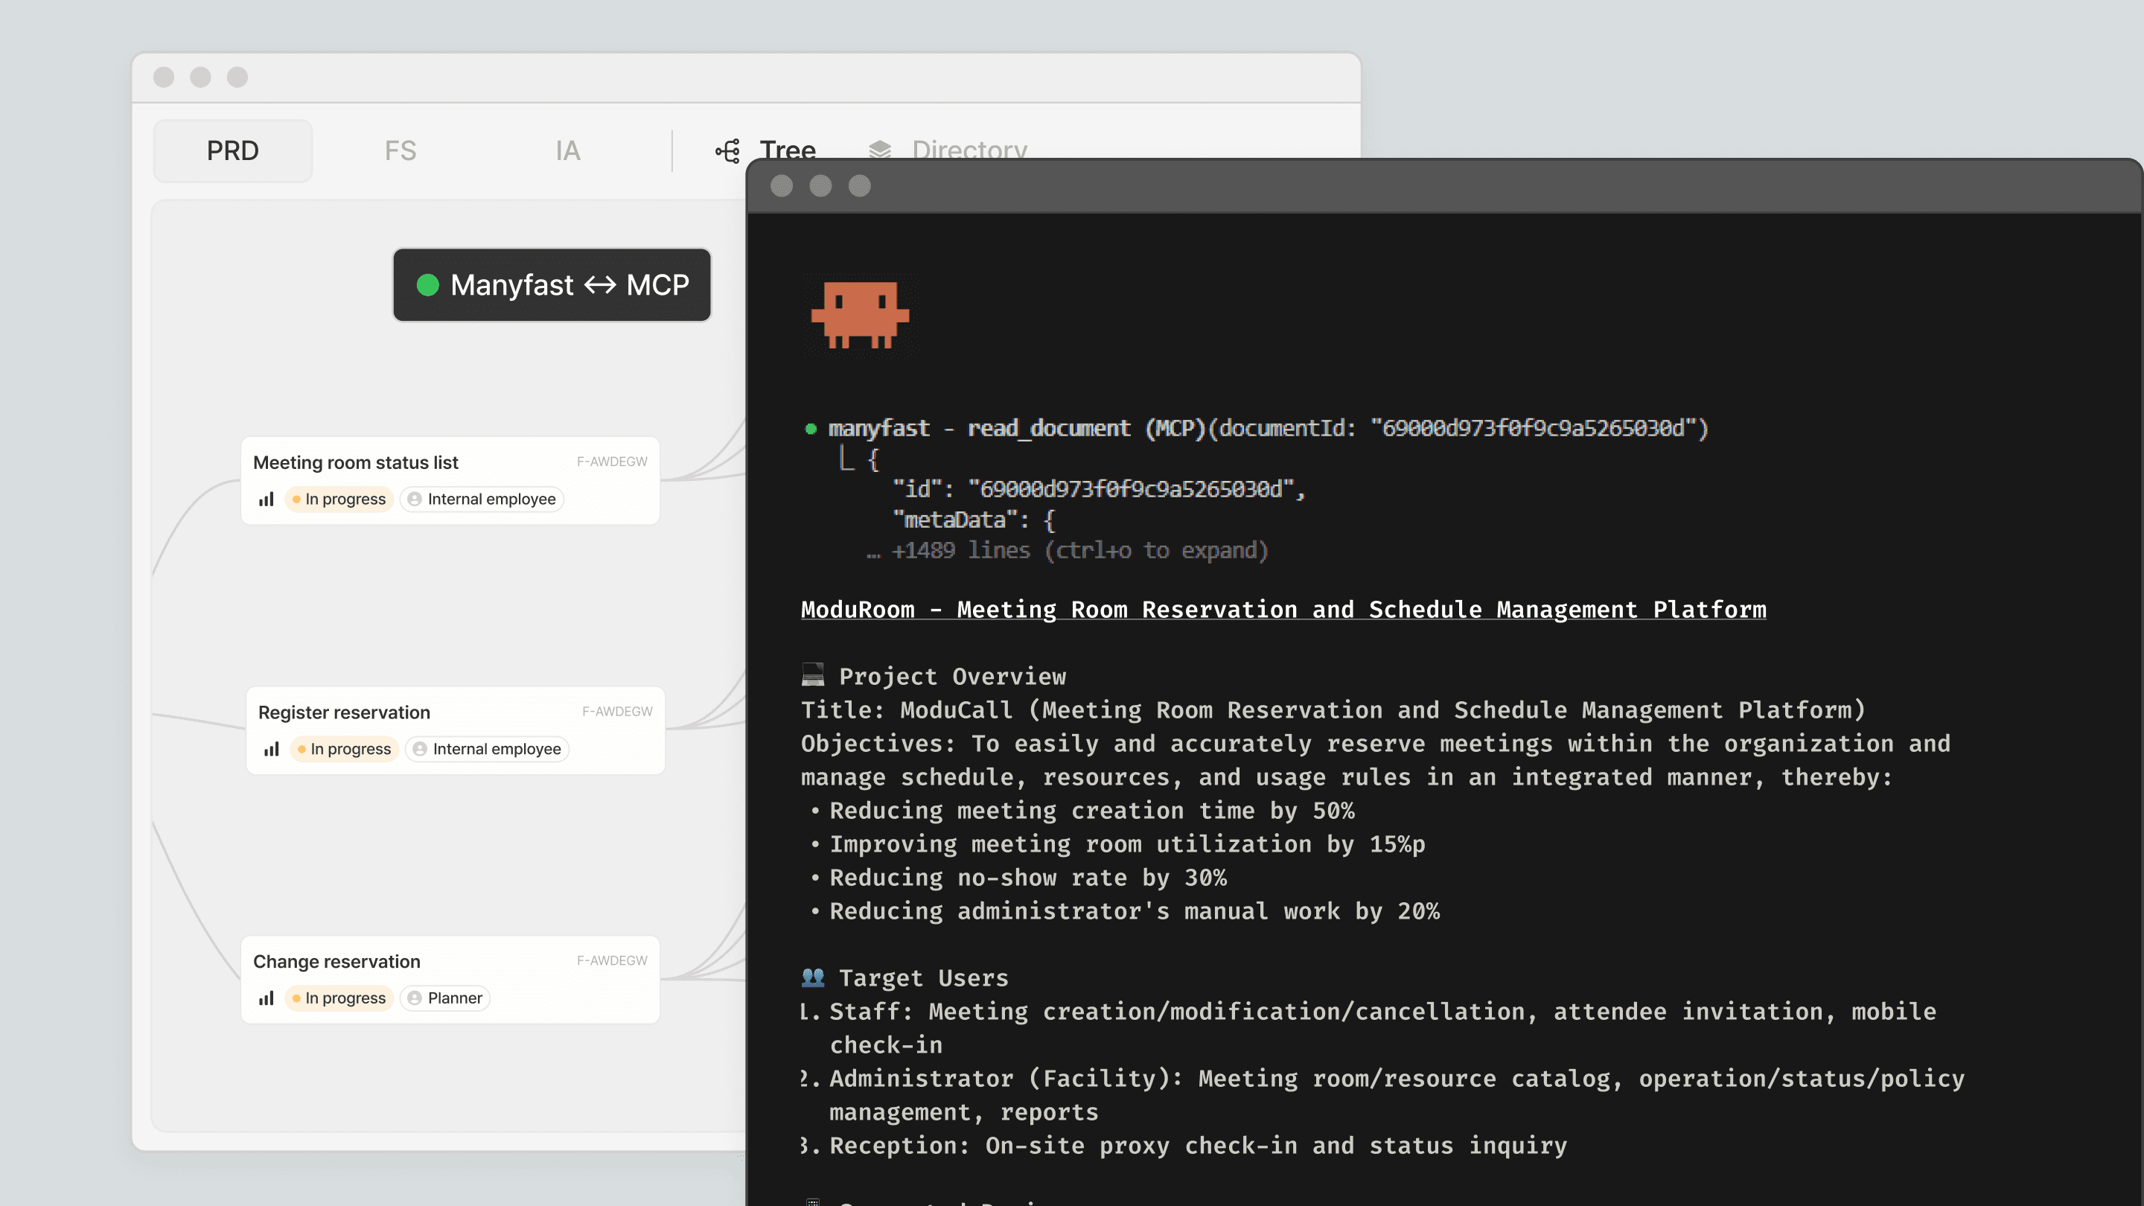Screen dimensions: 2144x1206
Task: Click priority bars icon on Change reservation card
Action: point(267,998)
